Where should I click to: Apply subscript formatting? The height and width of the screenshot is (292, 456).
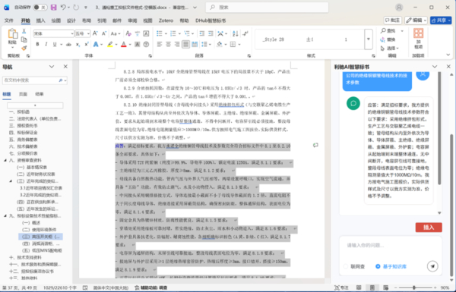coord(78,45)
